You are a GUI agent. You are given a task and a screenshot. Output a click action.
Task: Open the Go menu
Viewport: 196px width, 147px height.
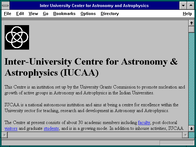[x=46, y=13]
